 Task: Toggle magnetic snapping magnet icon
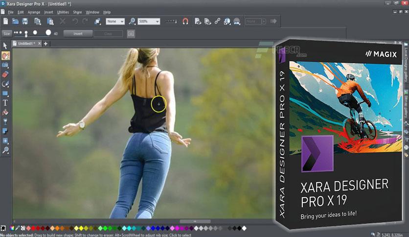coord(185,21)
